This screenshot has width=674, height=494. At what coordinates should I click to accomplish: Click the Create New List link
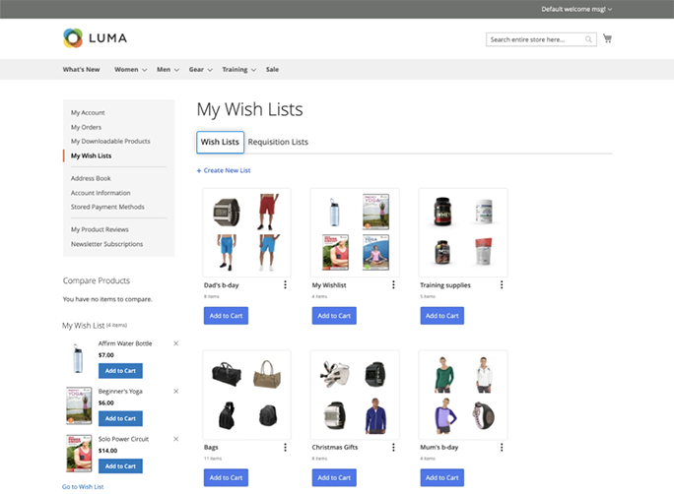point(224,170)
